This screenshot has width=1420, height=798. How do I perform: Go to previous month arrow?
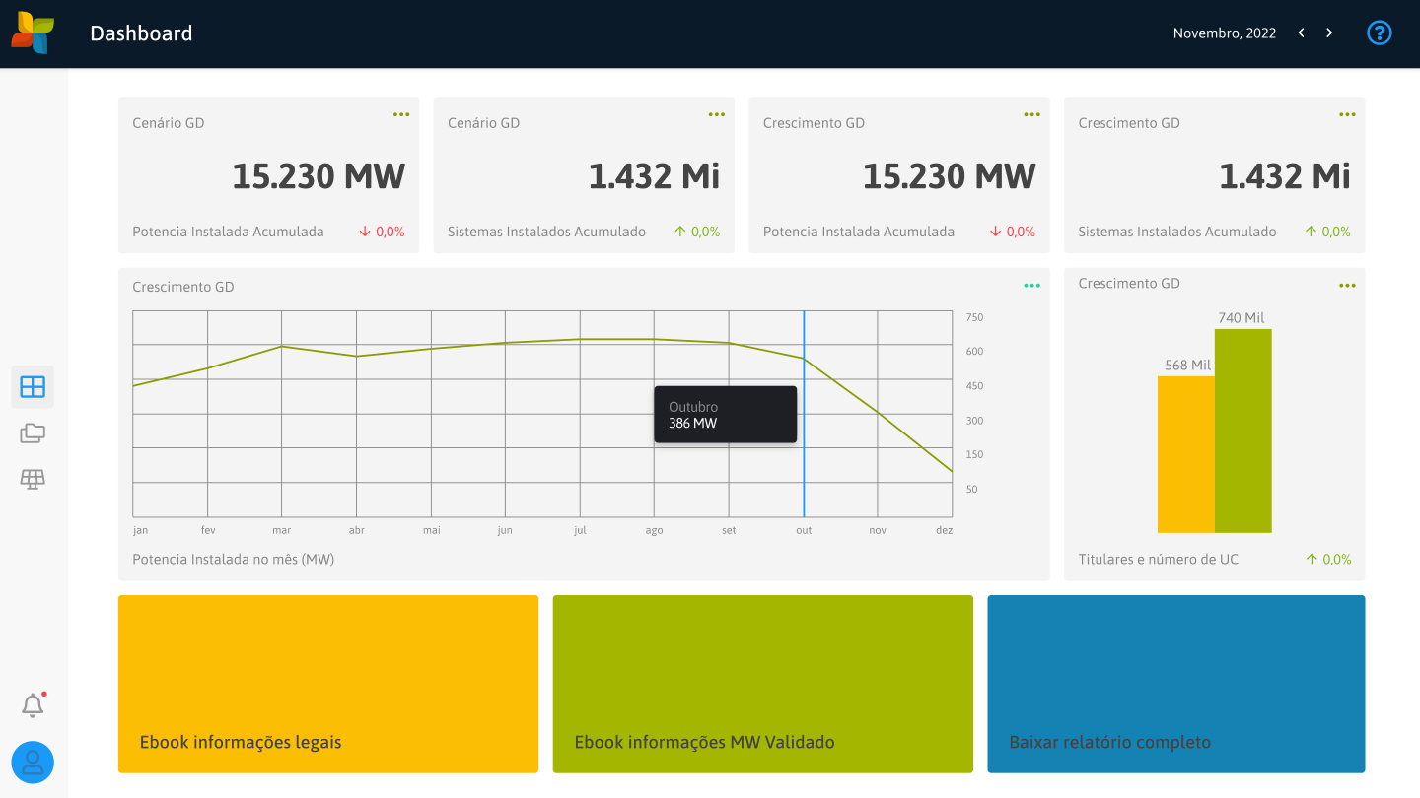point(1302,33)
